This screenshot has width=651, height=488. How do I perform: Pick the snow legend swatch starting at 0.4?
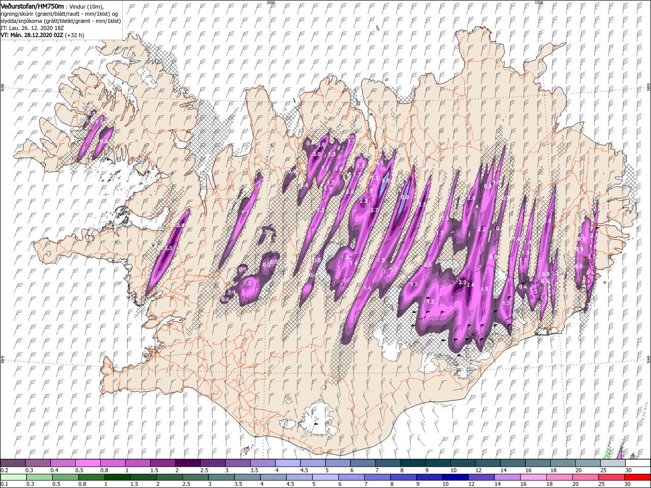pos(63,463)
